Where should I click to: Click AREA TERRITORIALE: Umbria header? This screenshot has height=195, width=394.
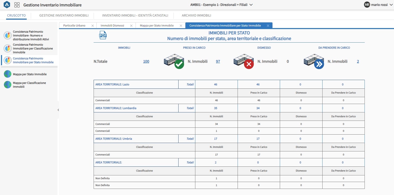tap(114, 139)
